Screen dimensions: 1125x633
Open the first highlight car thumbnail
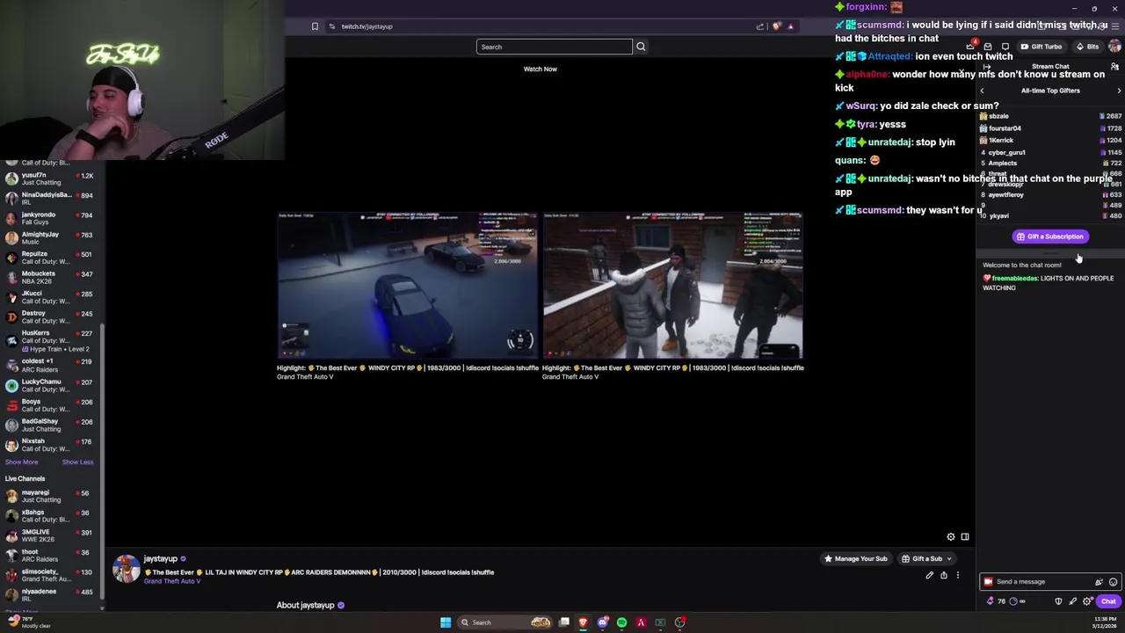[407, 286]
